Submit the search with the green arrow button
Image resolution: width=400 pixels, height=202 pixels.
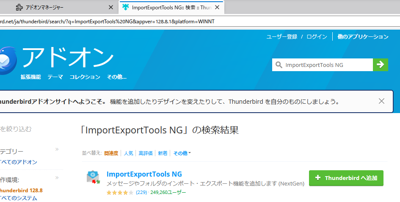point(381,65)
